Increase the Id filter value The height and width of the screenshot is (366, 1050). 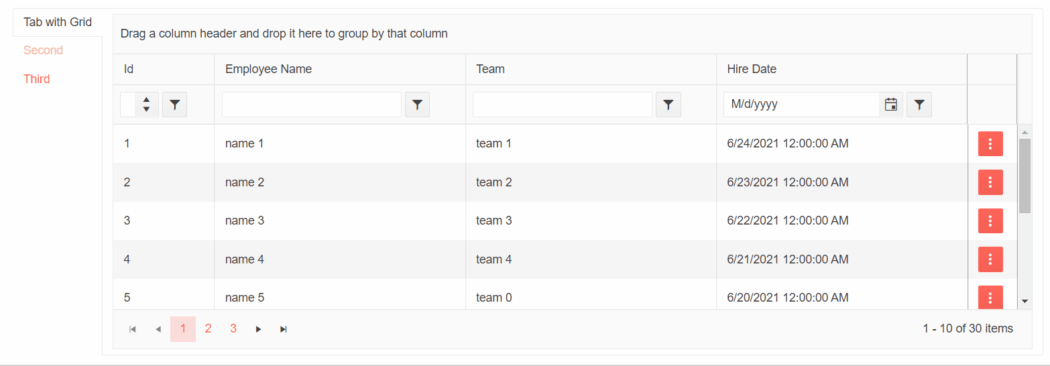point(147,100)
